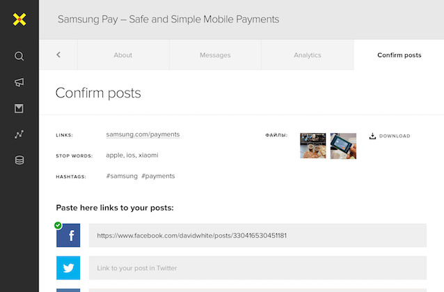Screen dimensions: 444x292
Task: Switch to the Messages tab
Action: [x=215, y=55]
